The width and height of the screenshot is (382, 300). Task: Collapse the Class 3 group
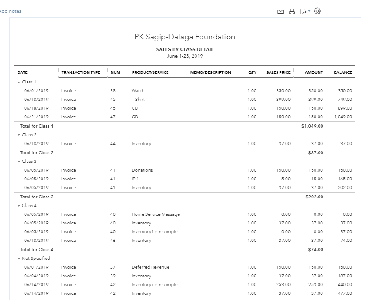point(19,162)
